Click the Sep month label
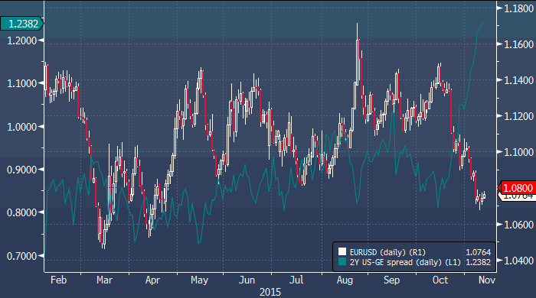The width and height of the screenshot is (536, 298). 391,280
